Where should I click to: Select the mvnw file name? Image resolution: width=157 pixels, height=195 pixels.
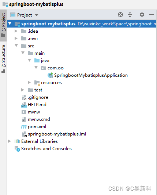34,112
